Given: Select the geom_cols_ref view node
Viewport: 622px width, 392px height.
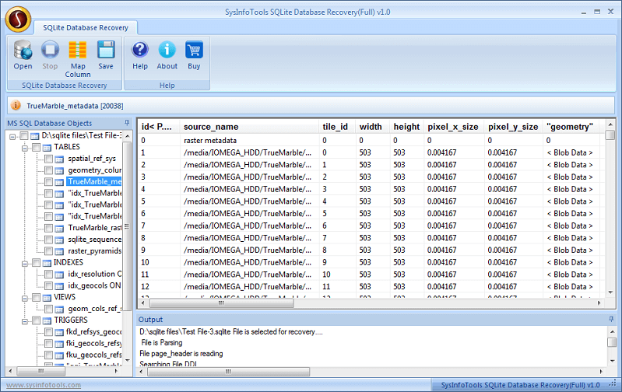Looking at the screenshot, I should click(x=94, y=308).
